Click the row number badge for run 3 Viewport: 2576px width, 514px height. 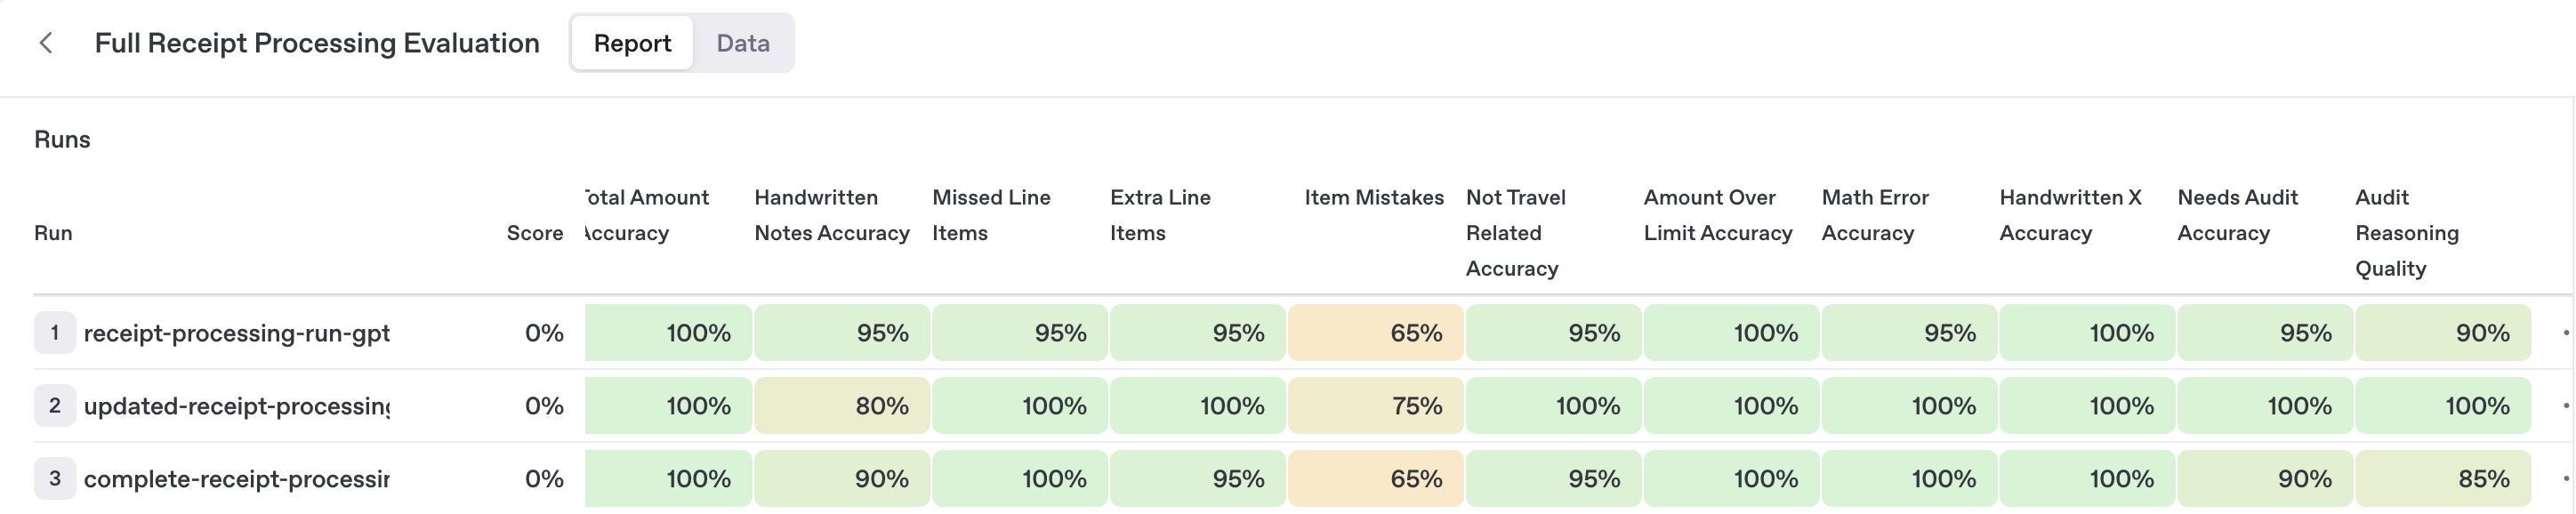pos(55,478)
